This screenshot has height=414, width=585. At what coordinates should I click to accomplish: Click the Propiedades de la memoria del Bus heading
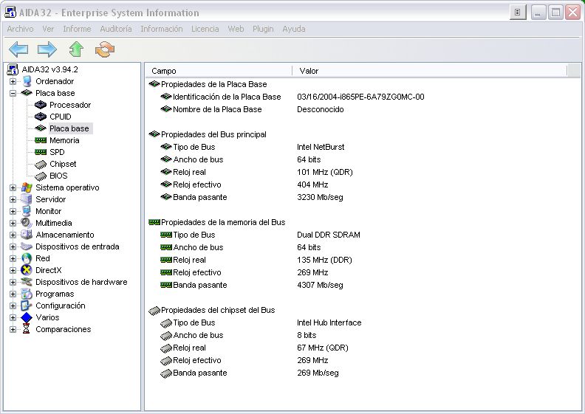pyautogui.click(x=223, y=222)
